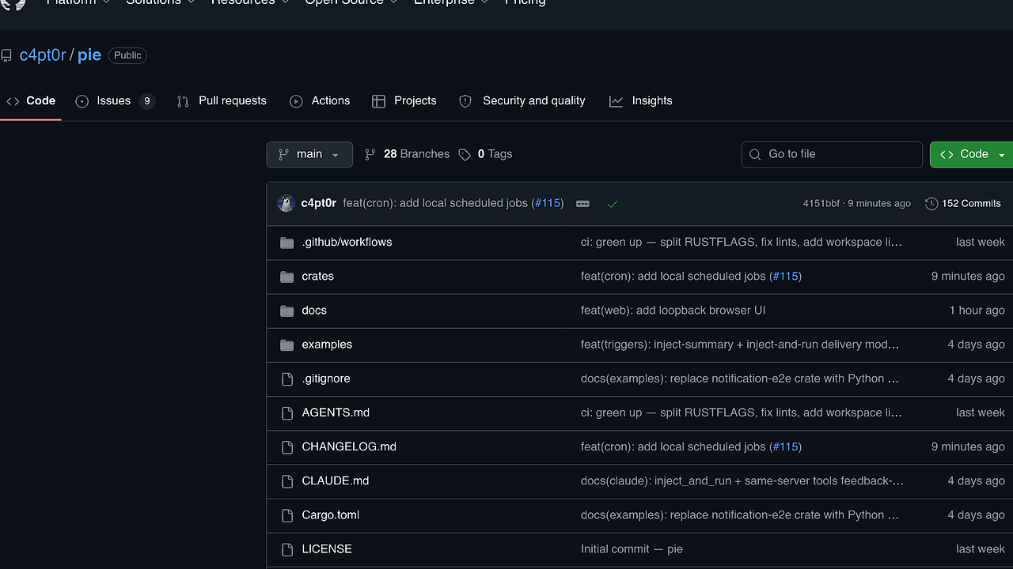The width and height of the screenshot is (1013, 569).
Task: Click the Projects table icon
Action: 378,101
